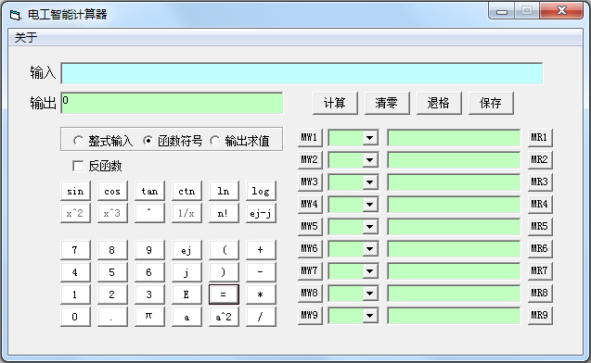This screenshot has height=363, width=591.
Task: Click the a variable key
Action: 186,317
